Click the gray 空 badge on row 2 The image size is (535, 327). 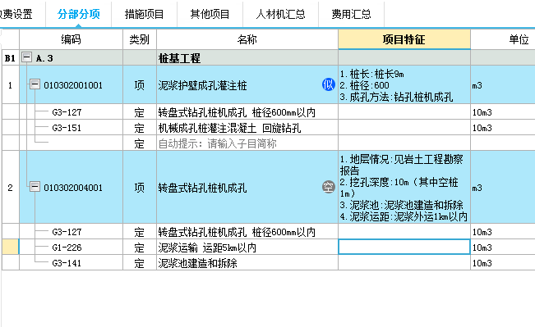(328, 187)
